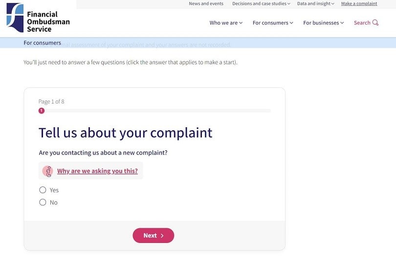Click the search magnifying glass icon
396x261 pixels.
(x=375, y=22)
